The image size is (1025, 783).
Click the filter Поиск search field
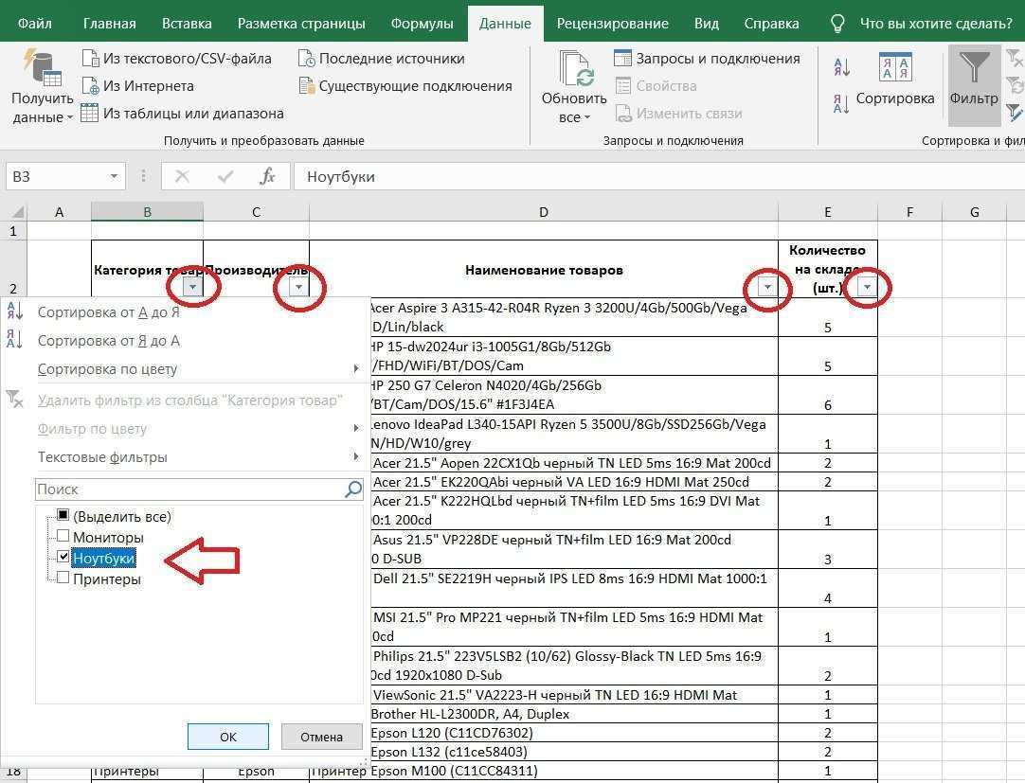click(189, 489)
